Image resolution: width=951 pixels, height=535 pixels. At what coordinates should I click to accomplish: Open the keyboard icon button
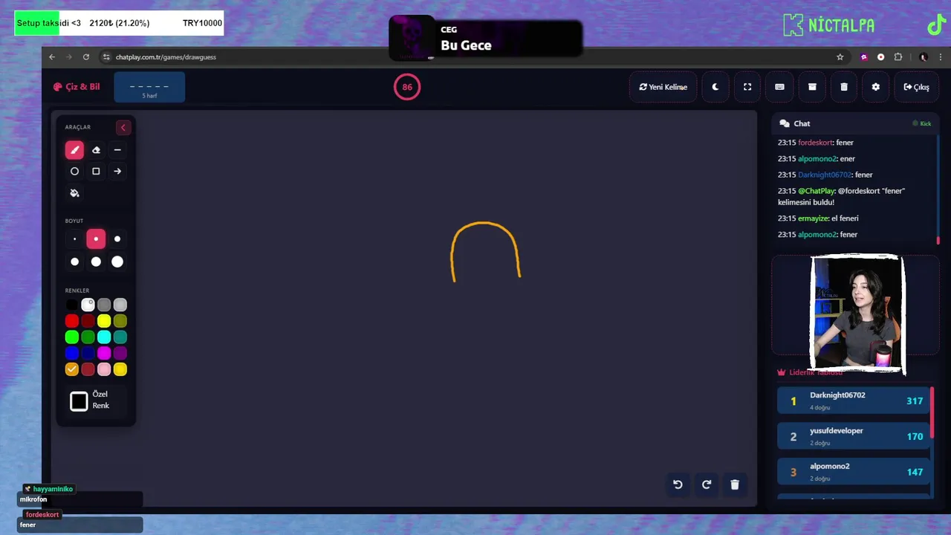[779, 87]
